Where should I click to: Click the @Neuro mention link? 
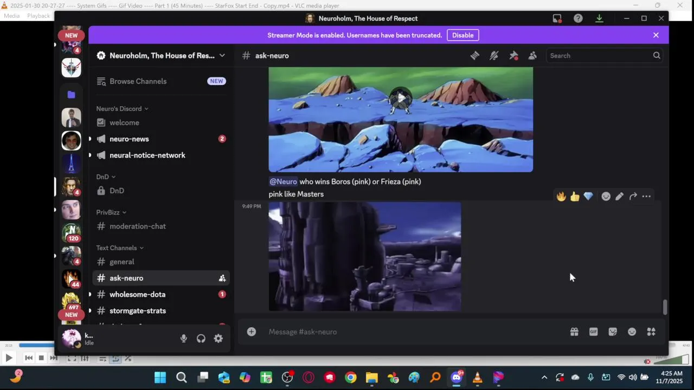[283, 181]
